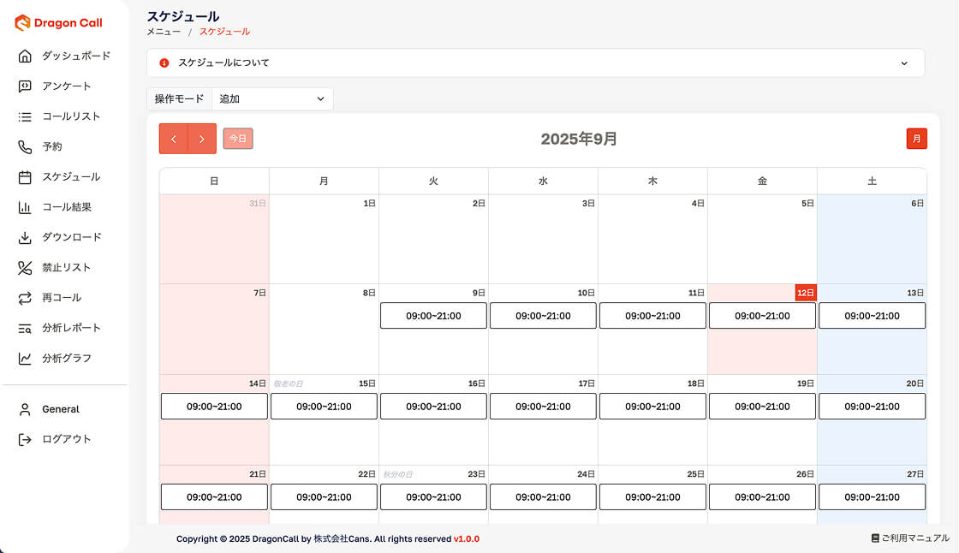Click the ログアウト exit icon
Image resolution: width=959 pixels, height=553 pixels.
point(25,439)
